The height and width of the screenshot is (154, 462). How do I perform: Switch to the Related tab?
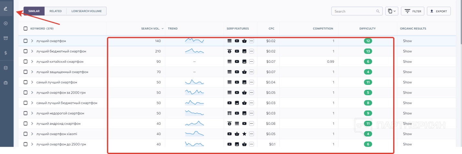point(55,11)
